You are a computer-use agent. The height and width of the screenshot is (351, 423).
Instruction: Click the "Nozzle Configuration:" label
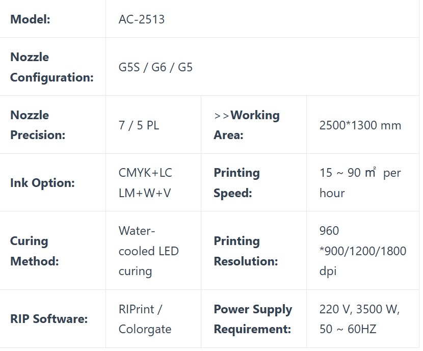[x=51, y=67]
